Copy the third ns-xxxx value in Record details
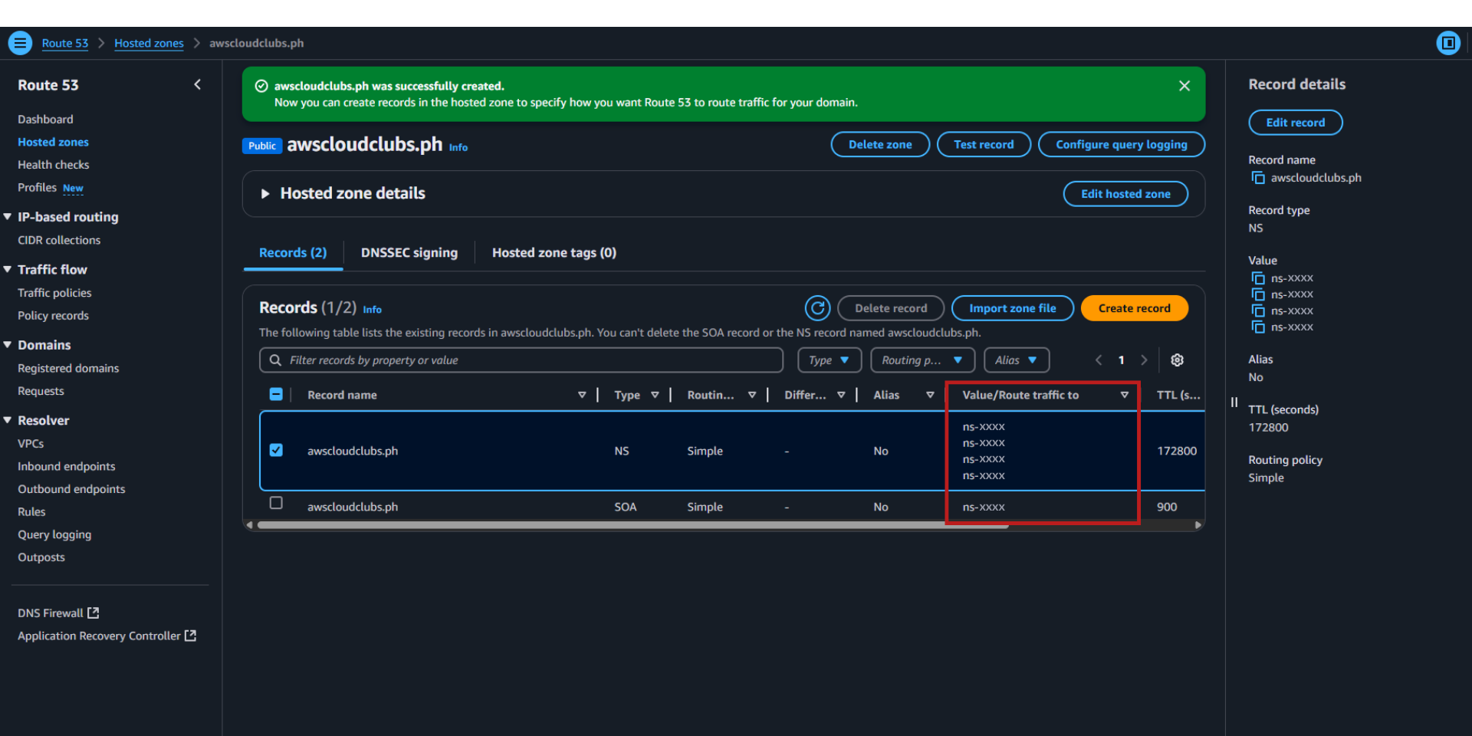This screenshot has height=736, width=1472. tap(1258, 310)
